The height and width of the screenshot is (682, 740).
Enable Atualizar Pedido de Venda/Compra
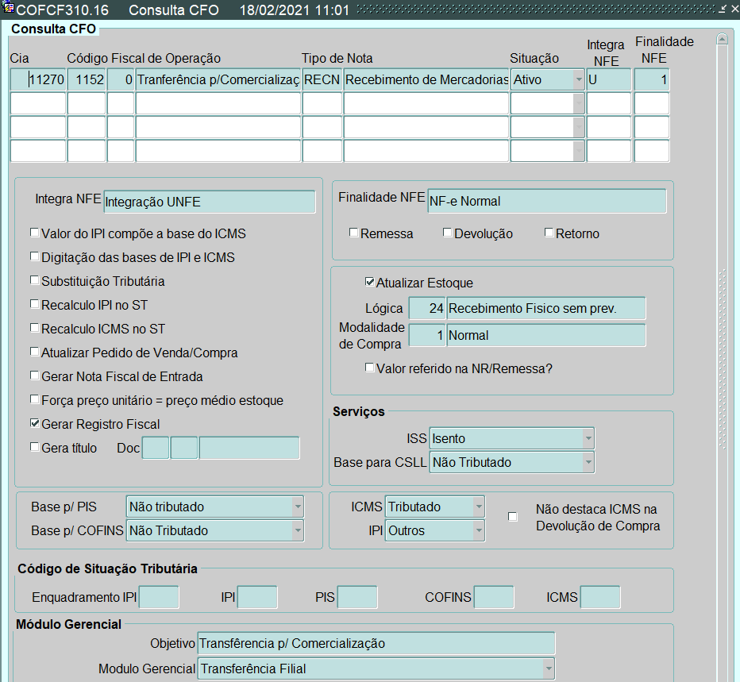point(34,352)
